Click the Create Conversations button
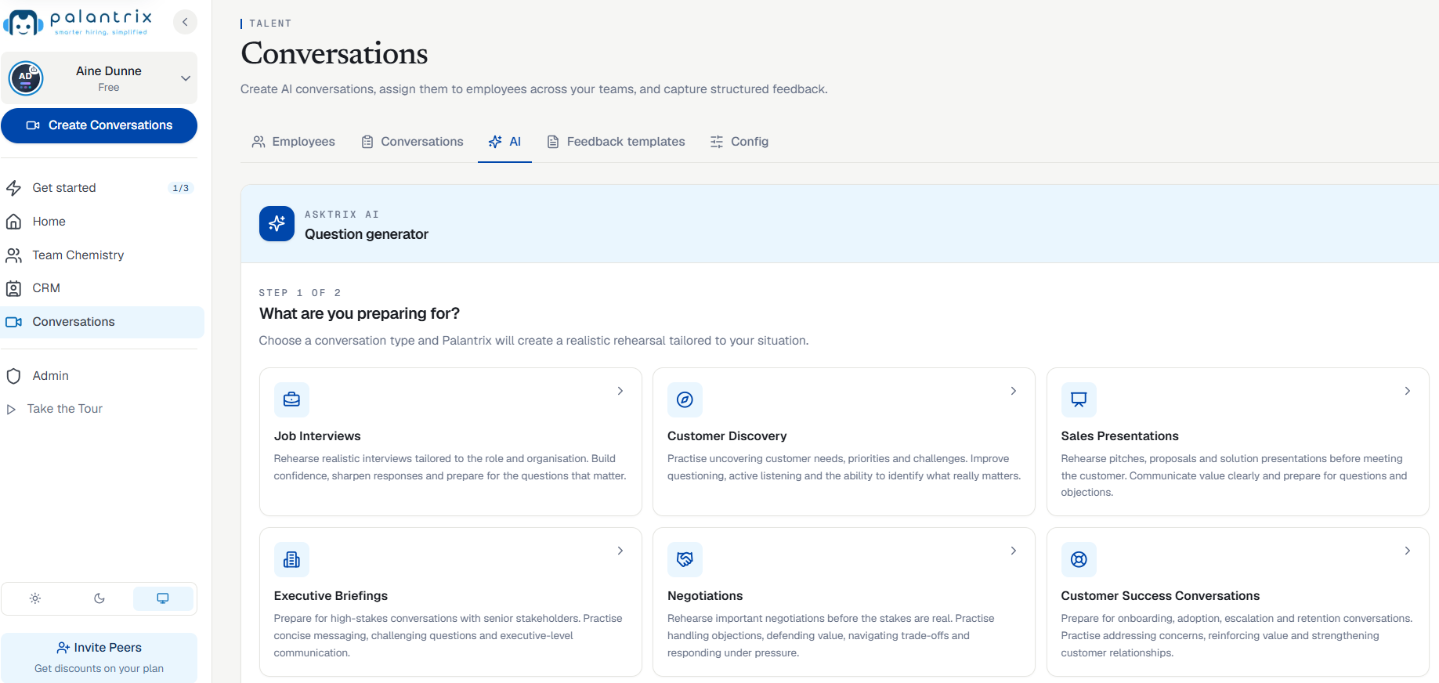This screenshot has height=683, width=1439. [x=99, y=125]
